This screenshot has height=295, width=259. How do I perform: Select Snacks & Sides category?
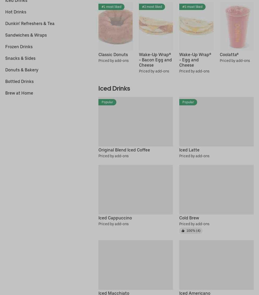(x=20, y=58)
